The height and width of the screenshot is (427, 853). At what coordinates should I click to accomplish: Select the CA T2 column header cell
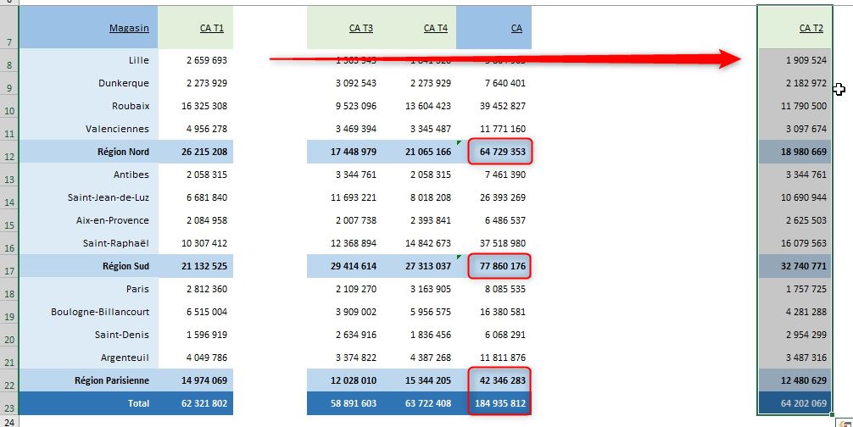tap(794, 27)
